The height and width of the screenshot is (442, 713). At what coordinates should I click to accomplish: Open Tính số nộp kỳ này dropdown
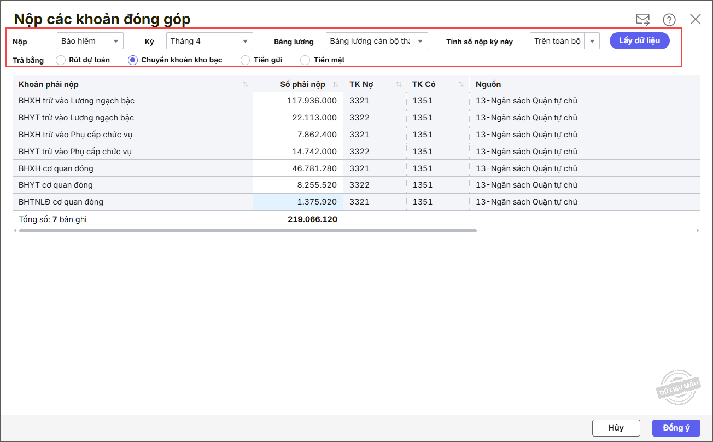592,41
